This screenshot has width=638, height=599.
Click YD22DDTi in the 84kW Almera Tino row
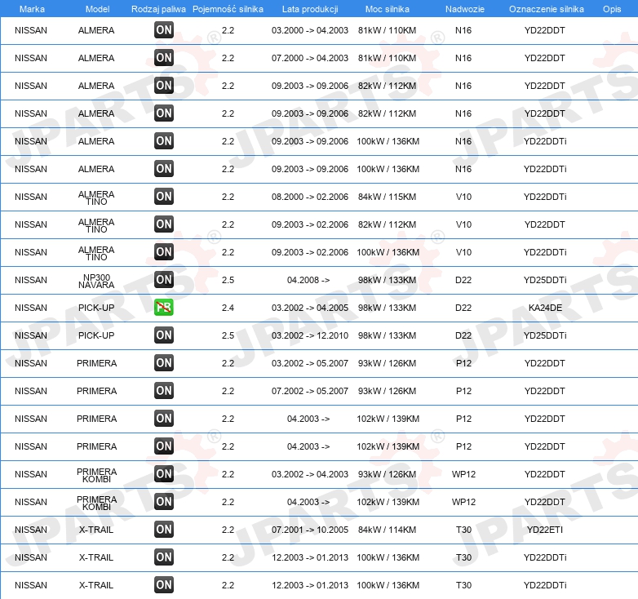[545, 197]
